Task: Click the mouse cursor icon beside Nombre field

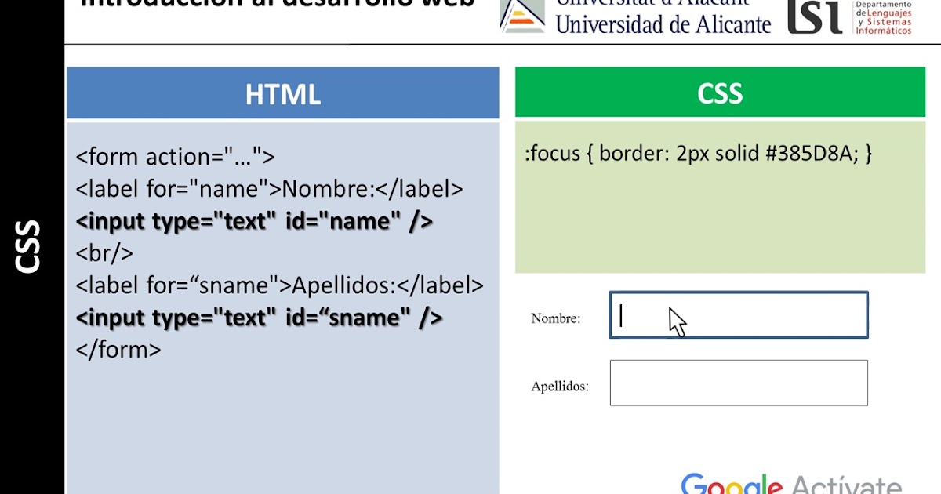Action: point(676,320)
